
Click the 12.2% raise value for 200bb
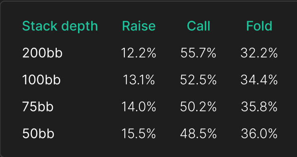[139, 53]
